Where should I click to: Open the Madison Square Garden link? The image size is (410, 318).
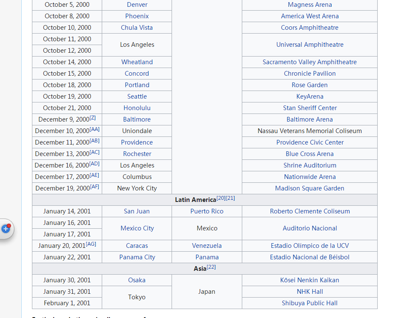[310, 188]
